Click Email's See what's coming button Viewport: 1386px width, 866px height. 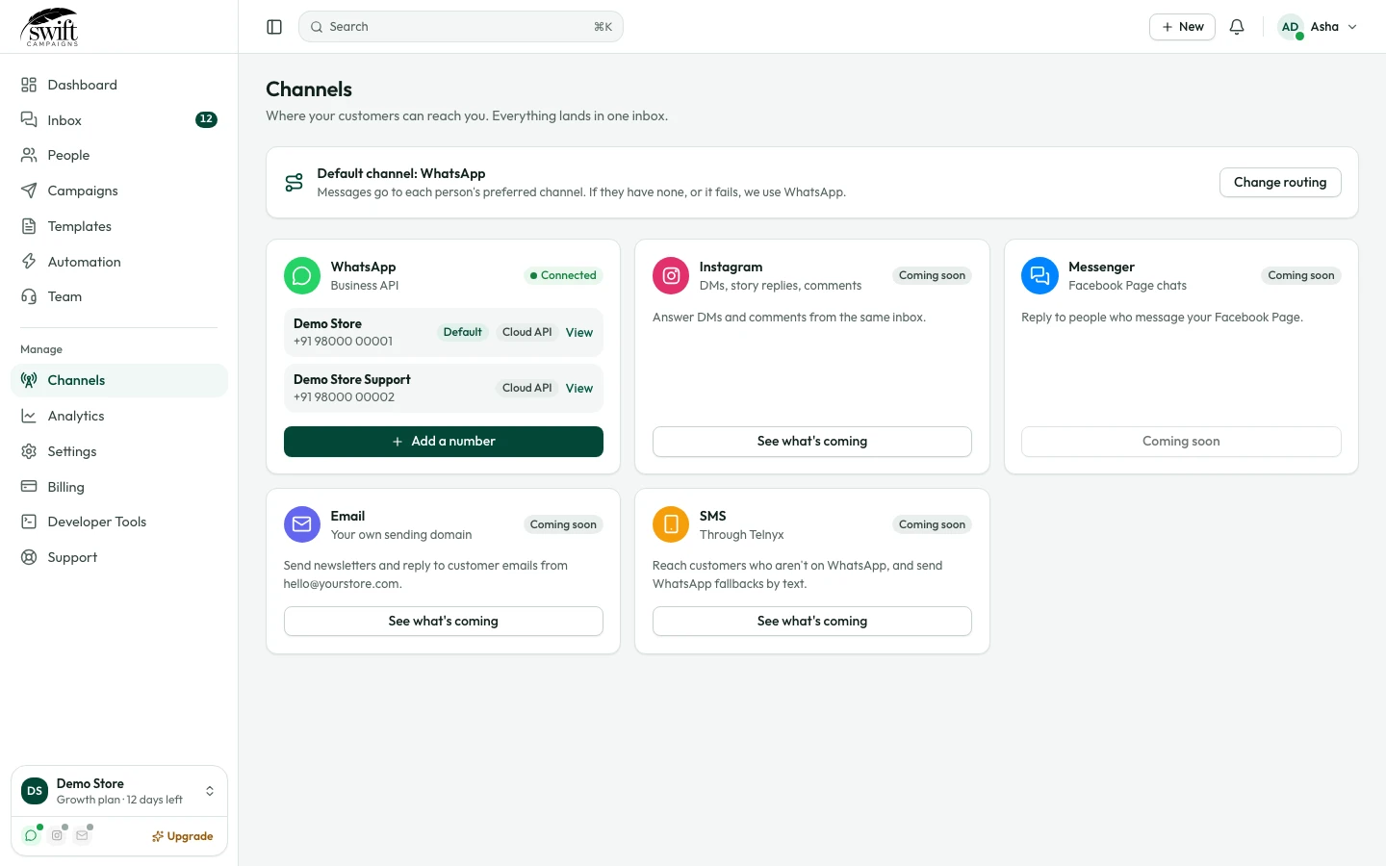pos(444,622)
